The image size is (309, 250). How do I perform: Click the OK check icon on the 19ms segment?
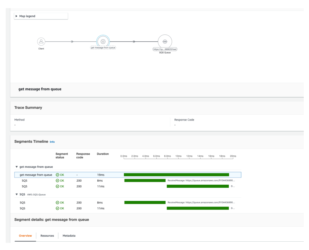pos(57,174)
